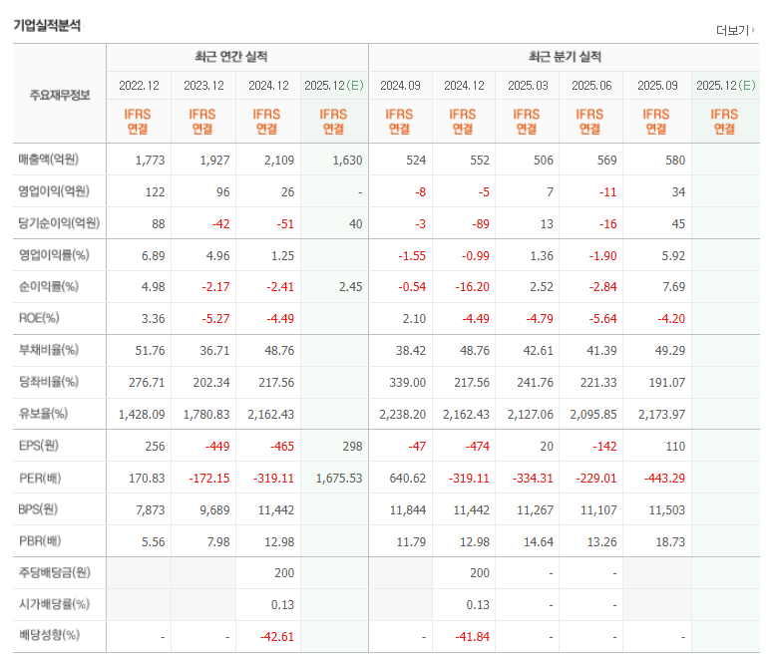Click the 당기순이익(억원) row label
The height and width of the screenshot is (658, 774).
tap(59, 223)
